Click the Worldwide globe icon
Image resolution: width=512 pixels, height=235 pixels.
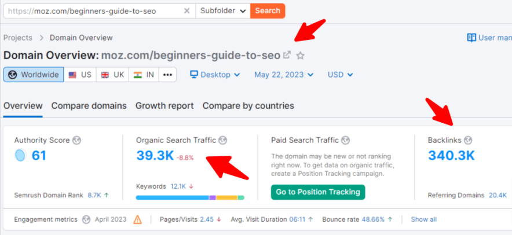pyautogui.click(x=12, y=75)
